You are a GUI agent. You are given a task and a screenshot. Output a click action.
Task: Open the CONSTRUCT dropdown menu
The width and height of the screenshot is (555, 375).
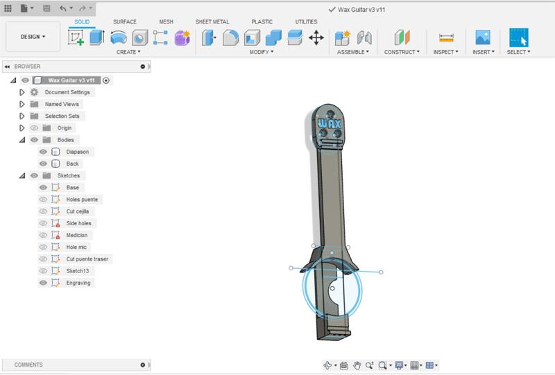click(x=402, y=52)
